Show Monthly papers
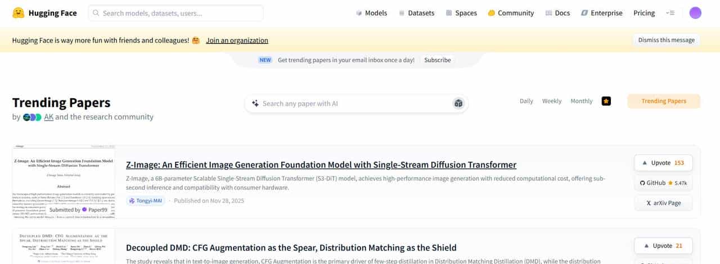 582,101
